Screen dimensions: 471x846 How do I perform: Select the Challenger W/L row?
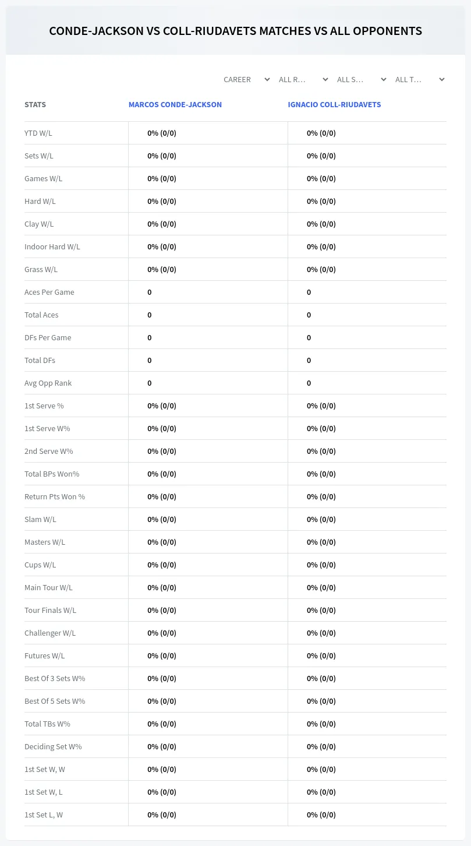[235, 633]
